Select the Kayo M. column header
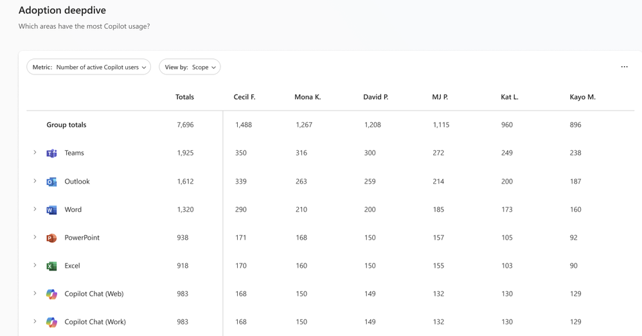This screenshot has width=642, height=336. click(x=582, y=97)
